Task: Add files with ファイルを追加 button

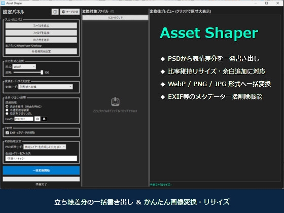Action: point(41,25)
